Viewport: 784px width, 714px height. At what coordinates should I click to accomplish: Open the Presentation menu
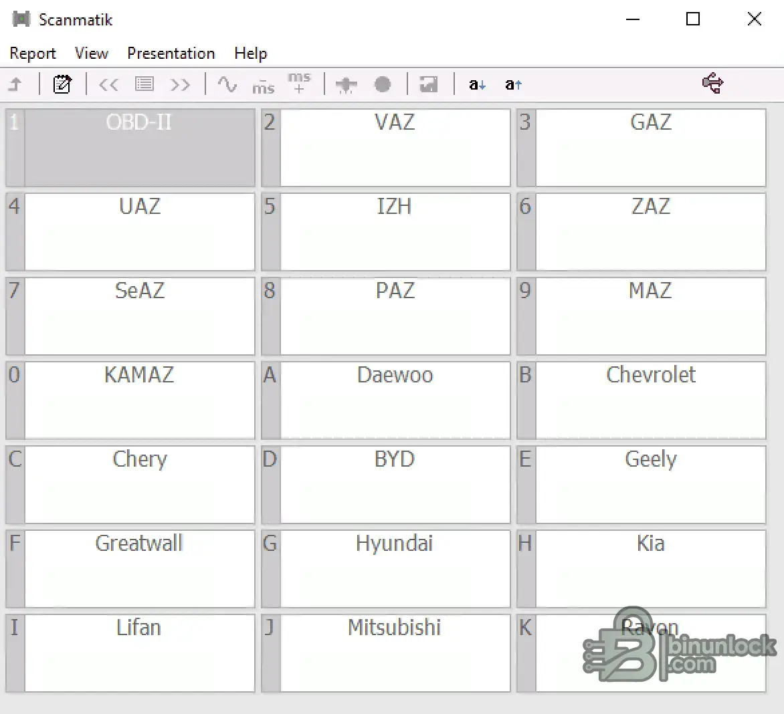coord(171,53)
